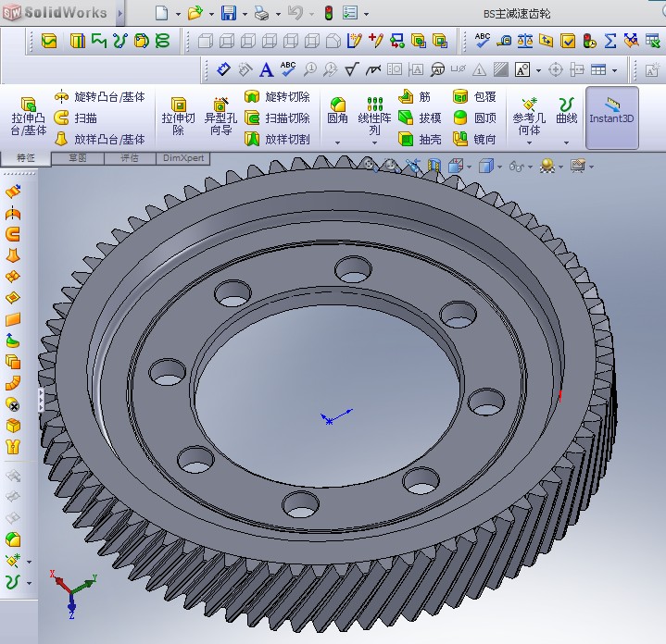Open the view settings monitor icon
This screenshot has height=644, width=666.
click(578, 166)
